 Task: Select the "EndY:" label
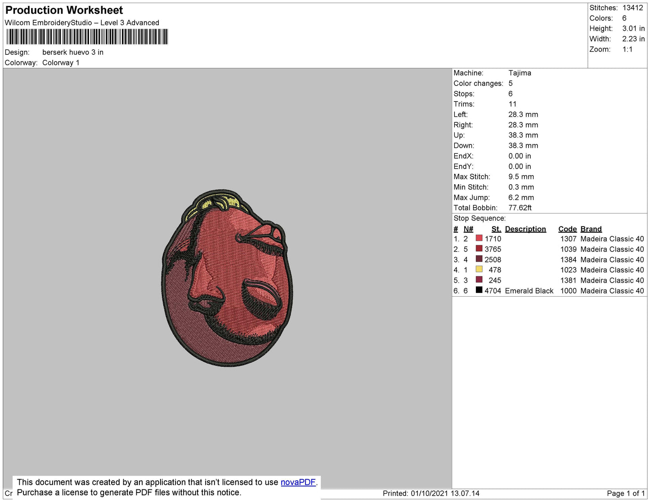click(463, 166)
